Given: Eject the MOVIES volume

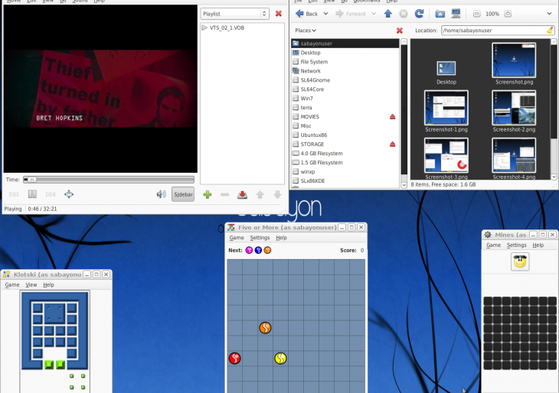Looking at the screenshot, I should coord(393,117).
